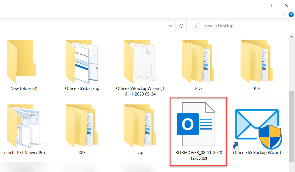
Task: Expand the address bar history dropdown
Action: [x=170, y=26]
